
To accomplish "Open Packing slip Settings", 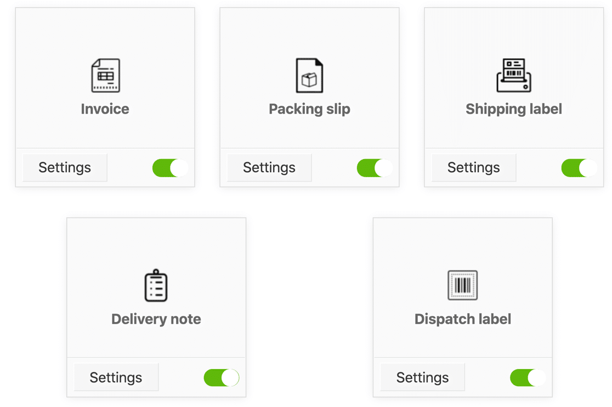I will pyautogui.click(x=269, y=168).
